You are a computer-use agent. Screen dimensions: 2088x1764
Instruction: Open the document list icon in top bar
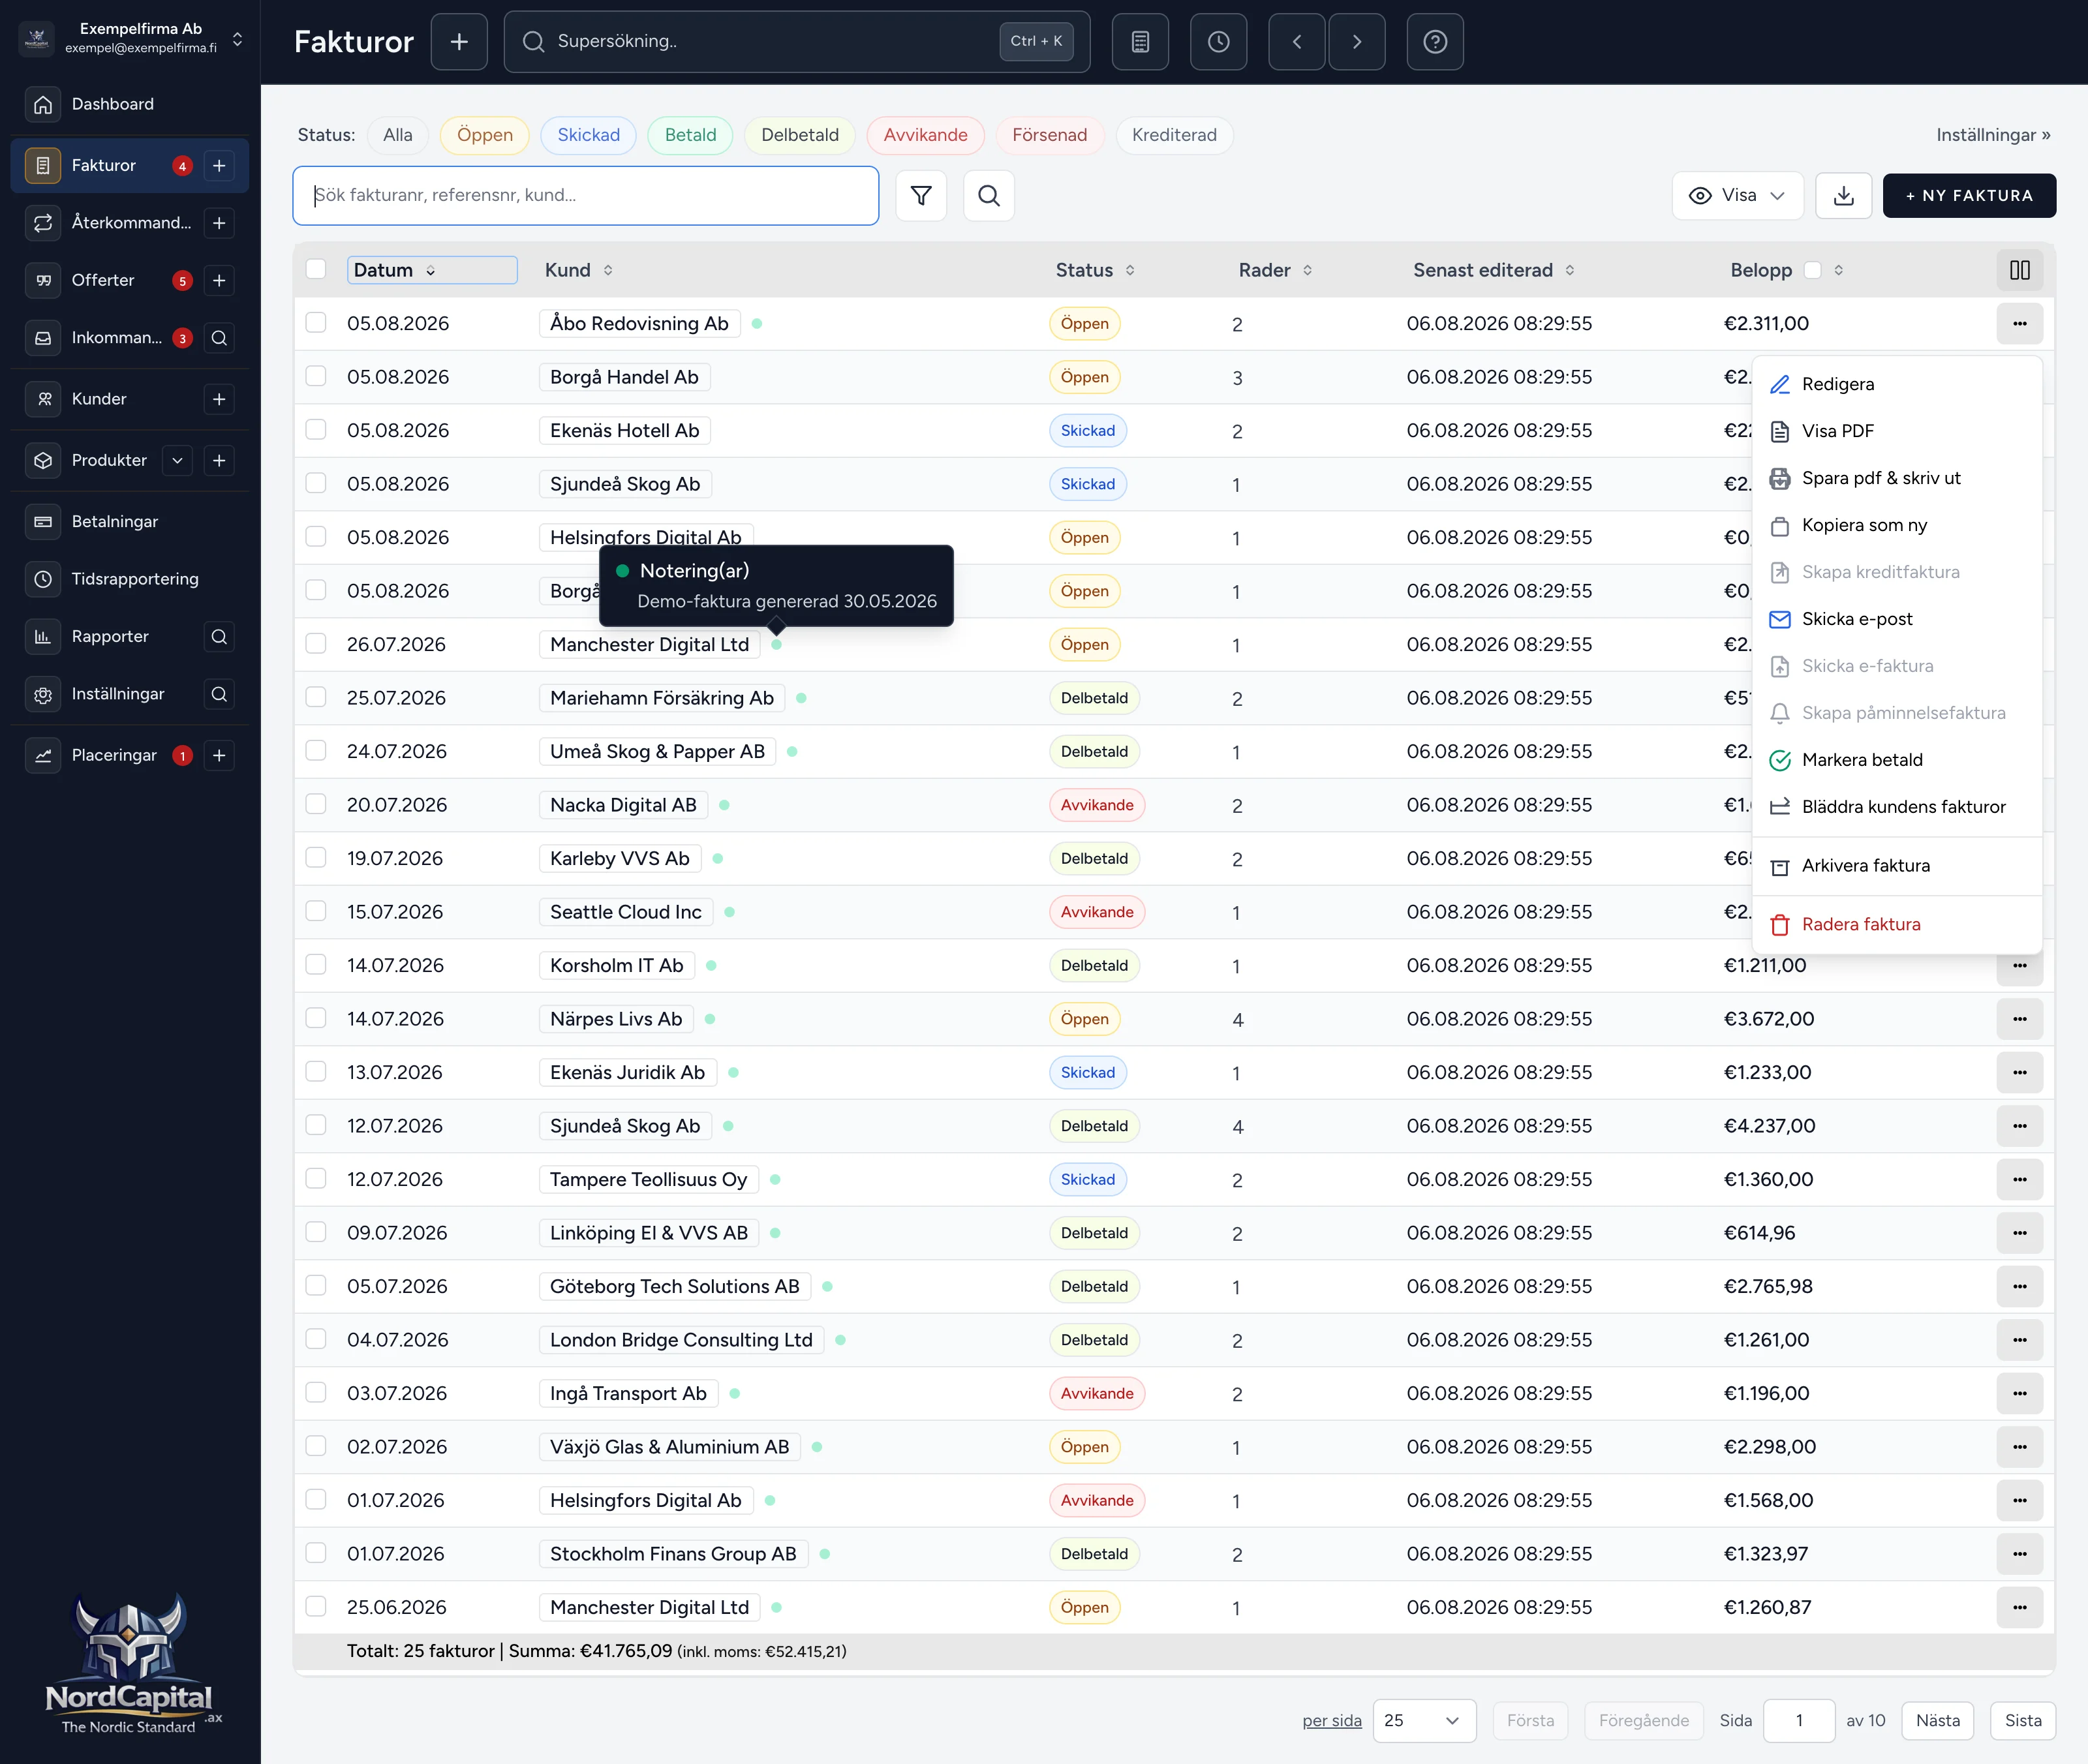[x=1140, y=42]
